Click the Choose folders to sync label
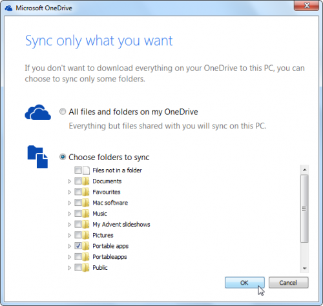This screenshot has width=323, height=306. click(x=109, y=158)
